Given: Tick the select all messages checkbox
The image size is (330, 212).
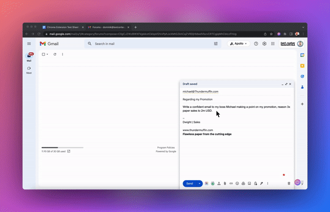Looking at the screenshot, I should [43, 55].
